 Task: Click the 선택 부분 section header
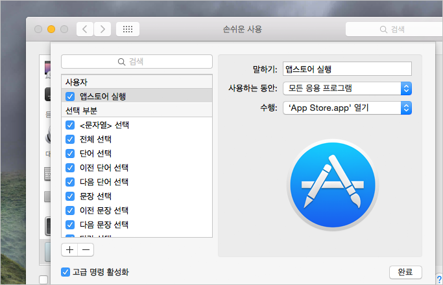pyautogui.click(x=137, y=110)
